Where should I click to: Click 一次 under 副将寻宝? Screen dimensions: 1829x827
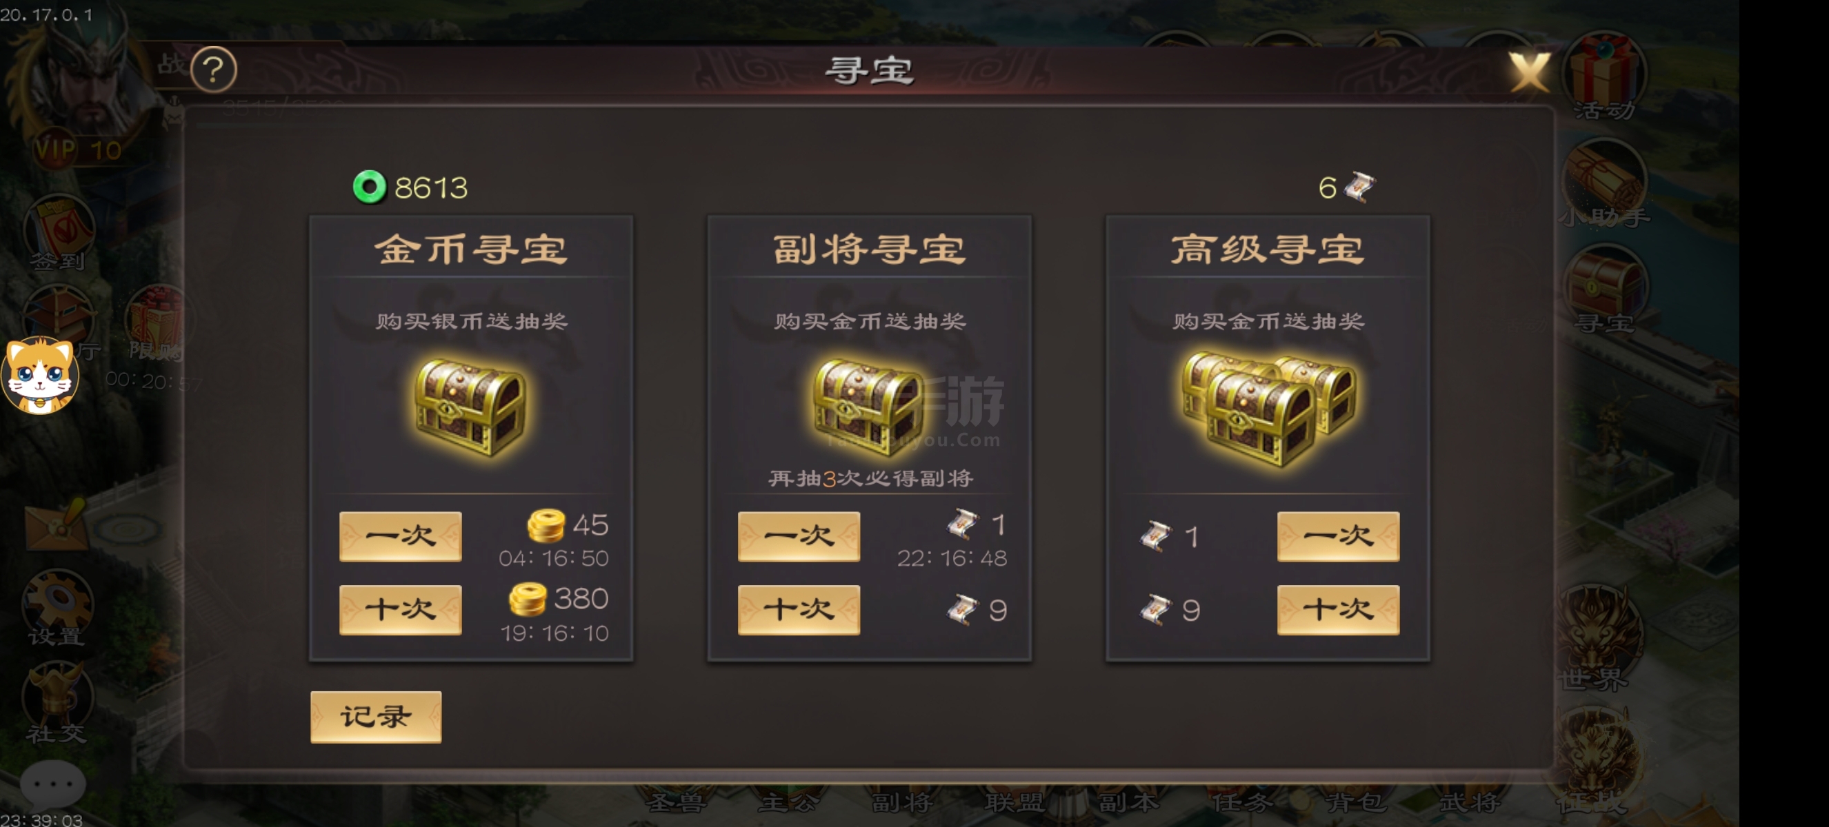[799, 536]
